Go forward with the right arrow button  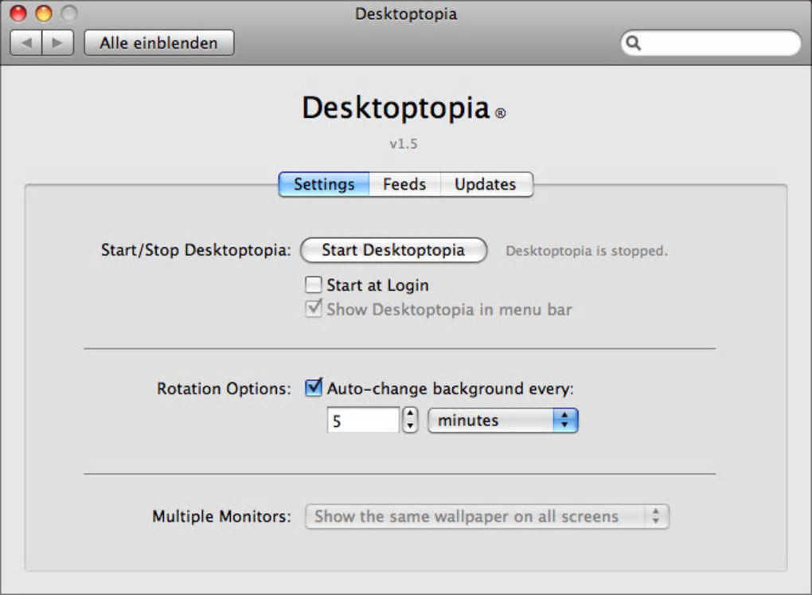pyautogui.click(x=57, y=43)
